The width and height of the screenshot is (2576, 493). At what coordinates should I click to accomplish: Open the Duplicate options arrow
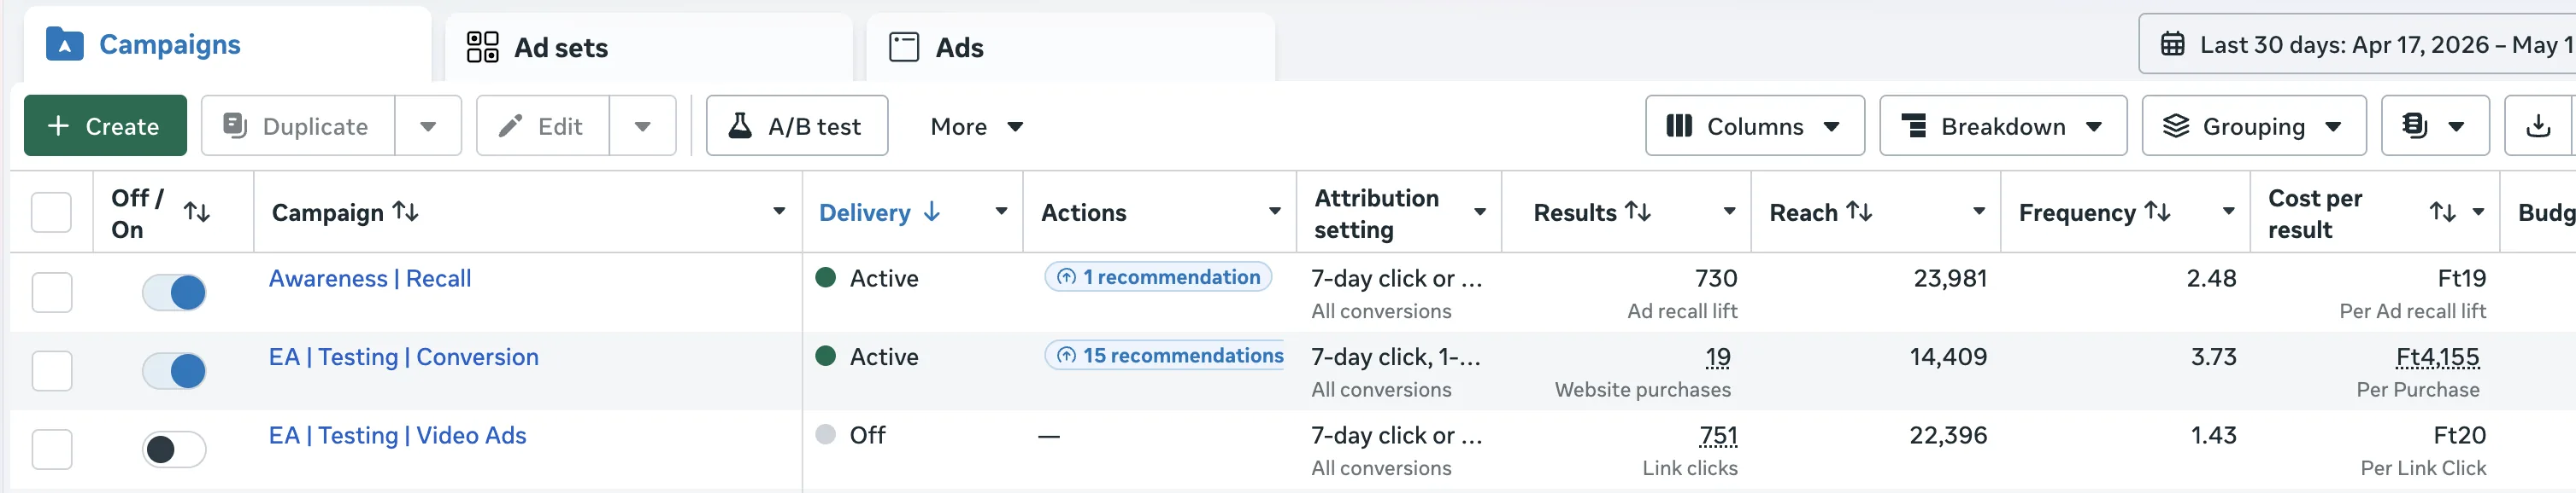[x=428, y=125]
